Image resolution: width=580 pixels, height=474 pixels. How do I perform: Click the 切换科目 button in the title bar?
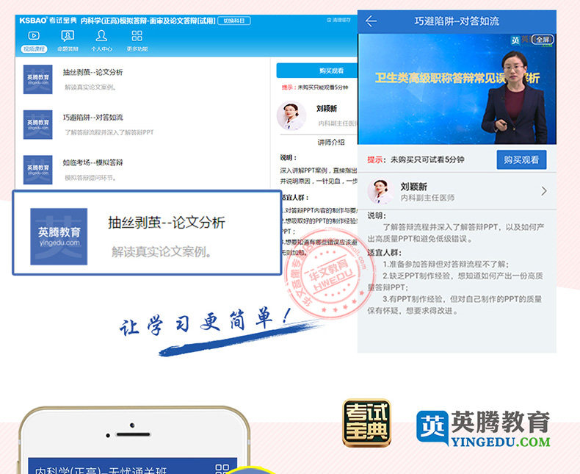[x=234, y=21]
